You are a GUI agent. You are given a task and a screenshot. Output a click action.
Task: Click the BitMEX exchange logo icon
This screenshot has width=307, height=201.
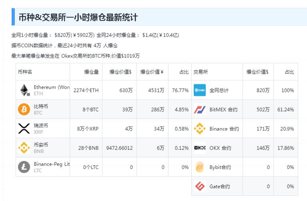tap(200, 109)
